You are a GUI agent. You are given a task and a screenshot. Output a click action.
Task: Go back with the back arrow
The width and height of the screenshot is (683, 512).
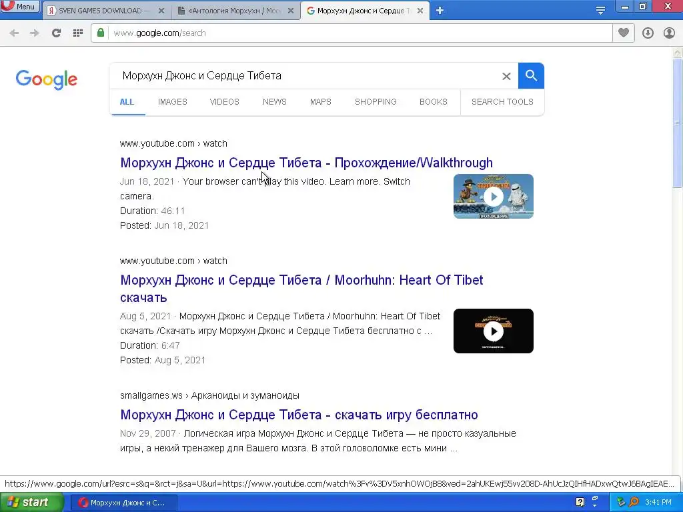pos(14,33)
